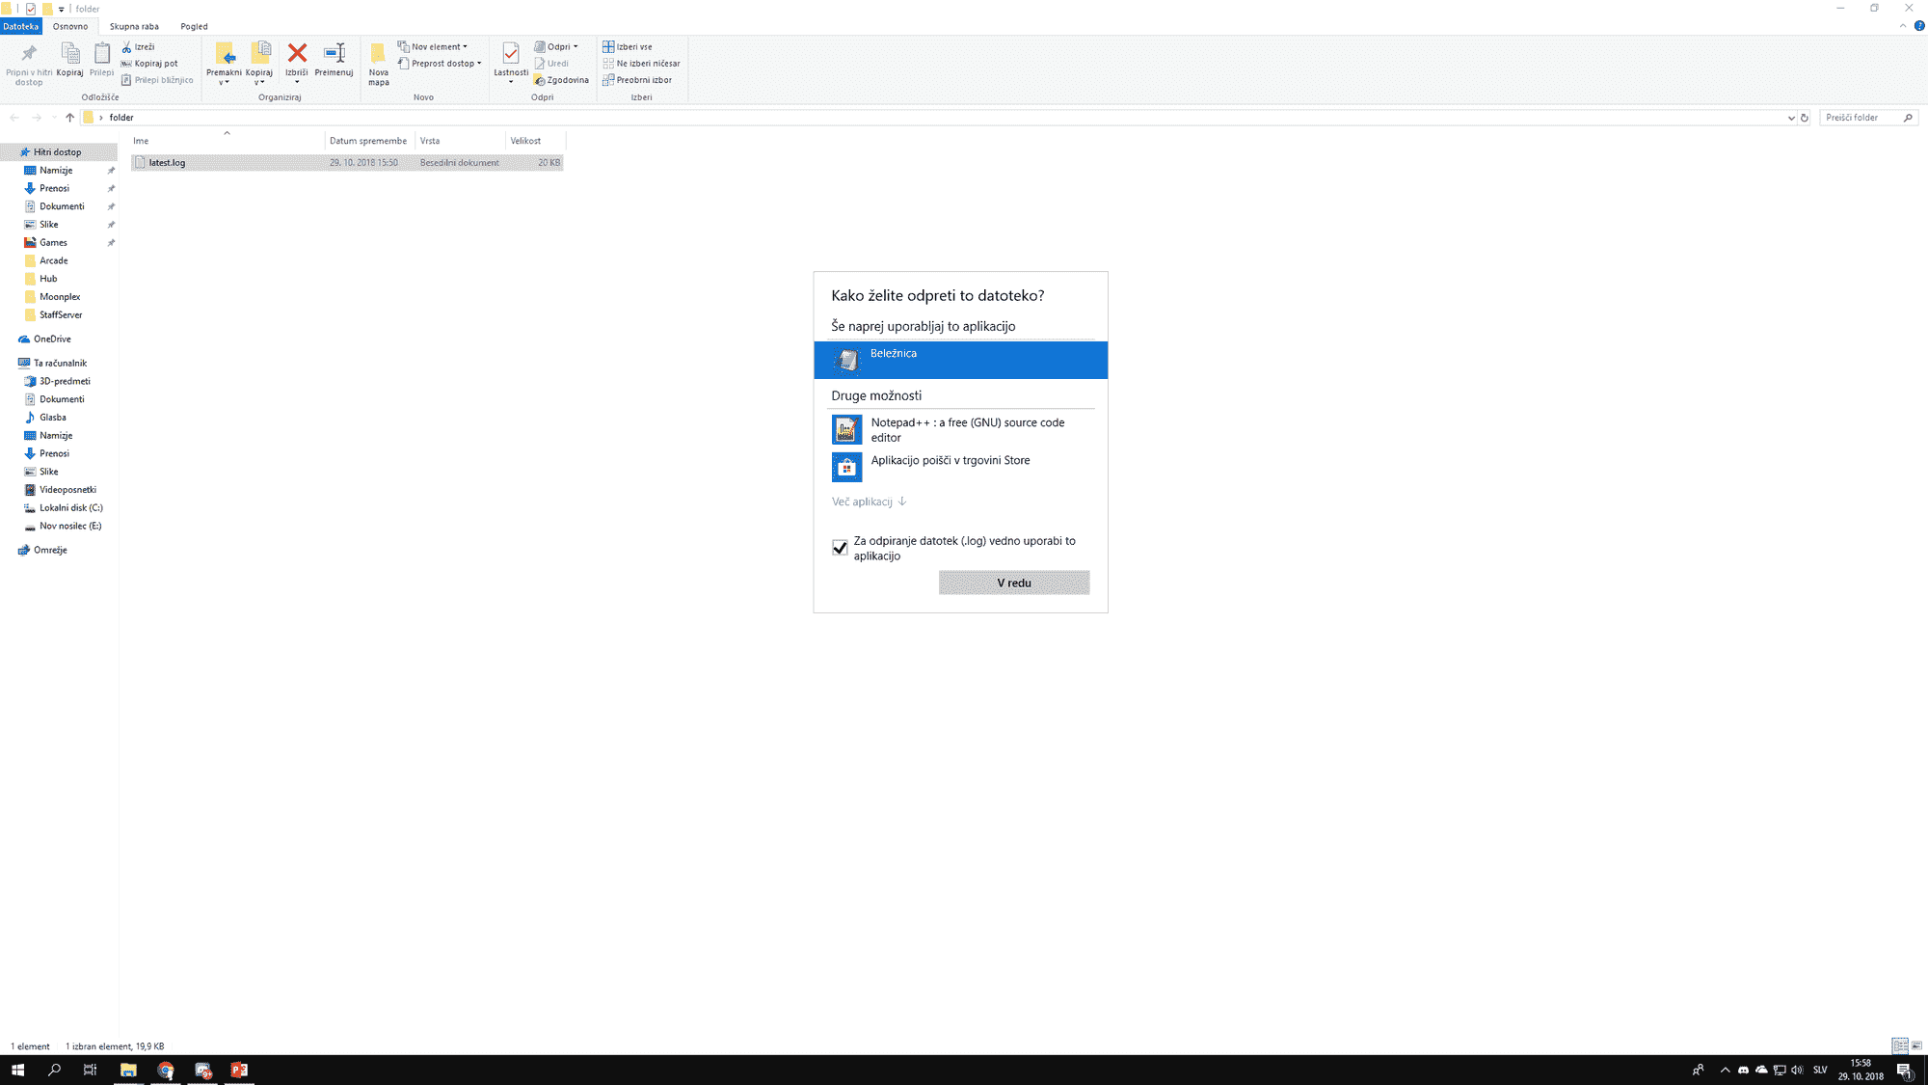Viewport: 1928px width, 1085px height.
Task: Click Preobrni izbor invert selection
Action: pyautogui.click(x=637, y=80)
